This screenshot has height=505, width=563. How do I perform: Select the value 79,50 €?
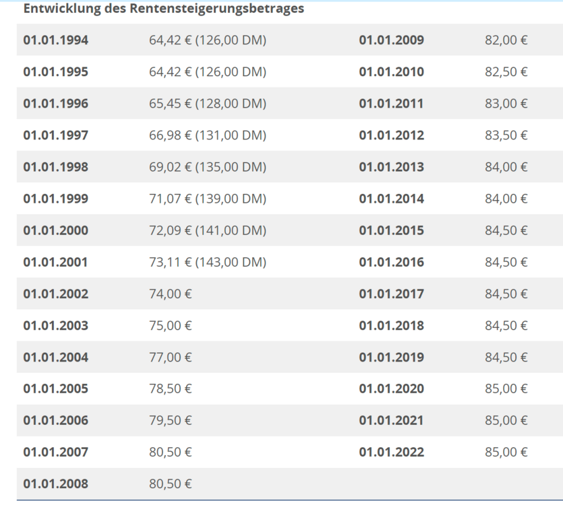click(x=171, y=420)
